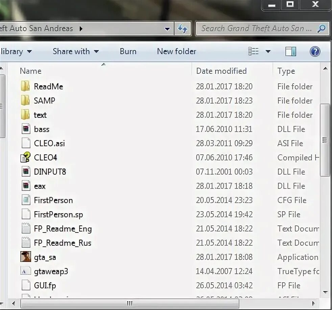Click the date 07.11.2001 00:03

224,172
